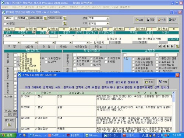Click the 닫기 close-door button

tap(173, 20)
